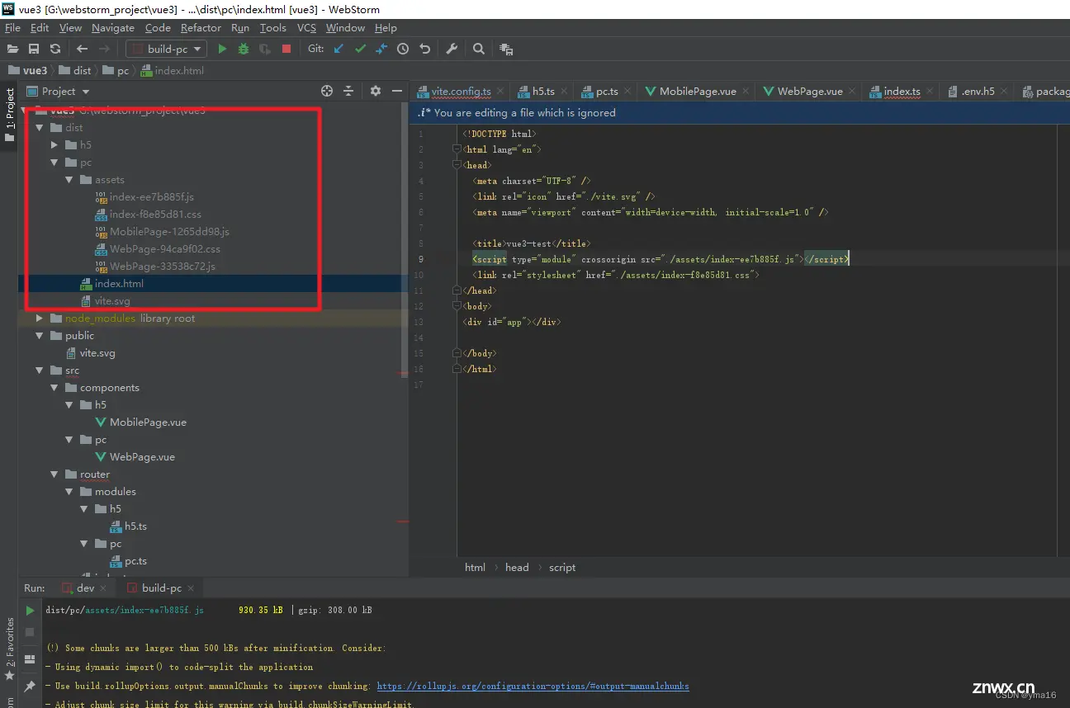Hide the Project panel with minus icon

(397, 91)
